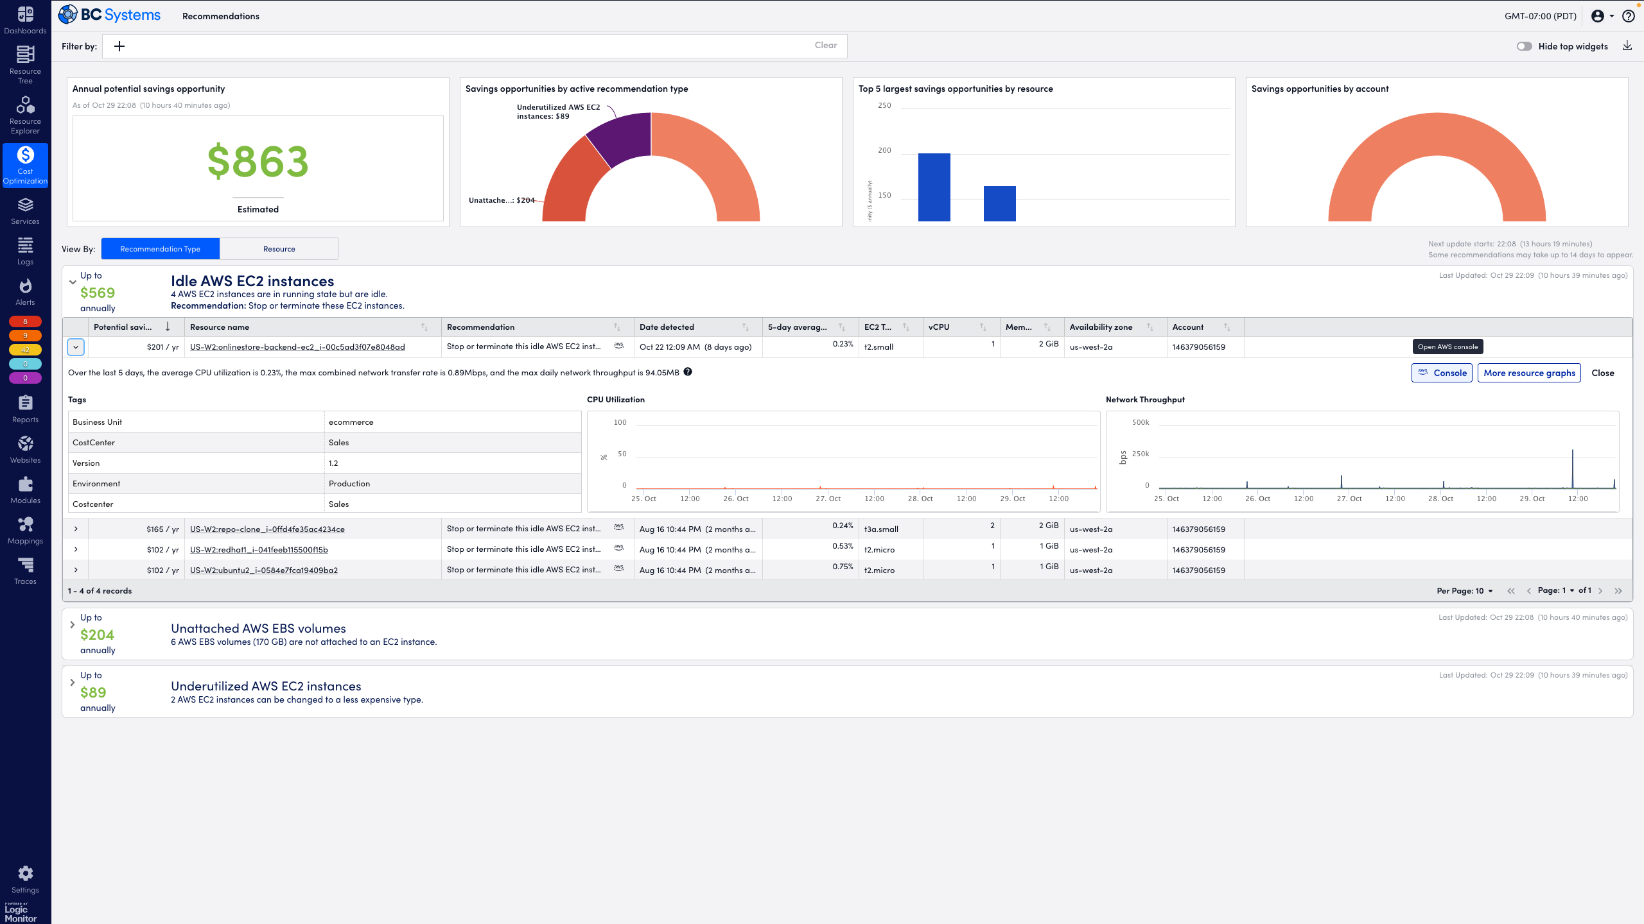Switch to Resource view
Image resolution: width=1644 pixels, height=924 pixels.
click(x=279, y=249)
